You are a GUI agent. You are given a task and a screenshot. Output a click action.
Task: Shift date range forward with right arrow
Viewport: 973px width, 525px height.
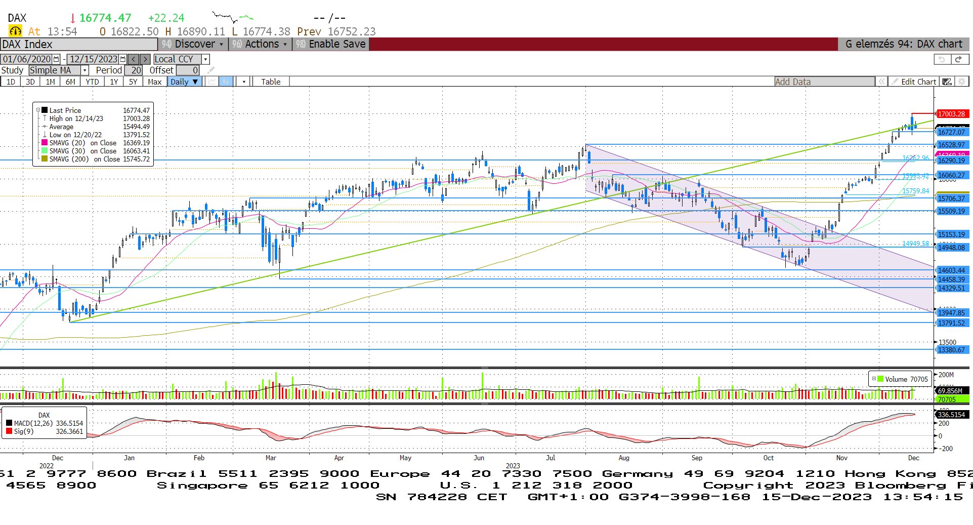(145, 59)
